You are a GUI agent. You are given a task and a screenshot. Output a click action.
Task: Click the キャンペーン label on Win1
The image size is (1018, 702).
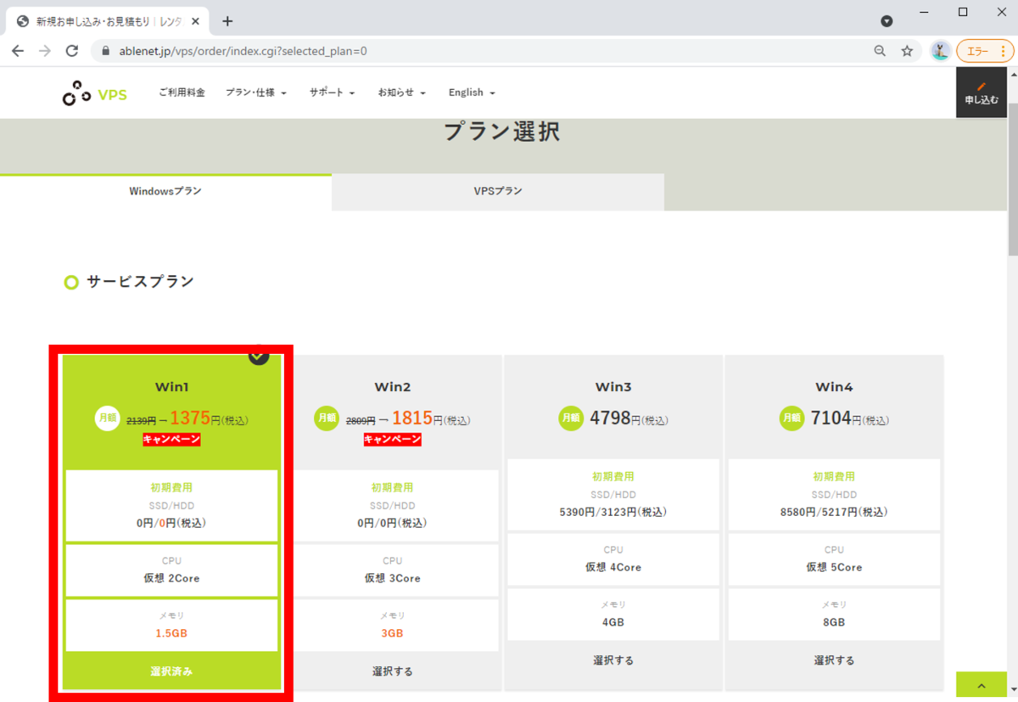[171, 440]
